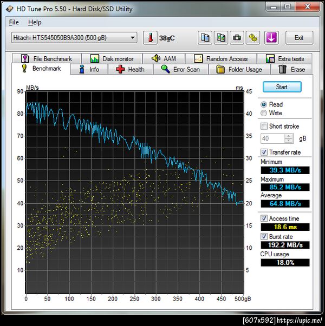Click the Start benchmark button
The image size is (325, 326).
click(x=282, y=87)
